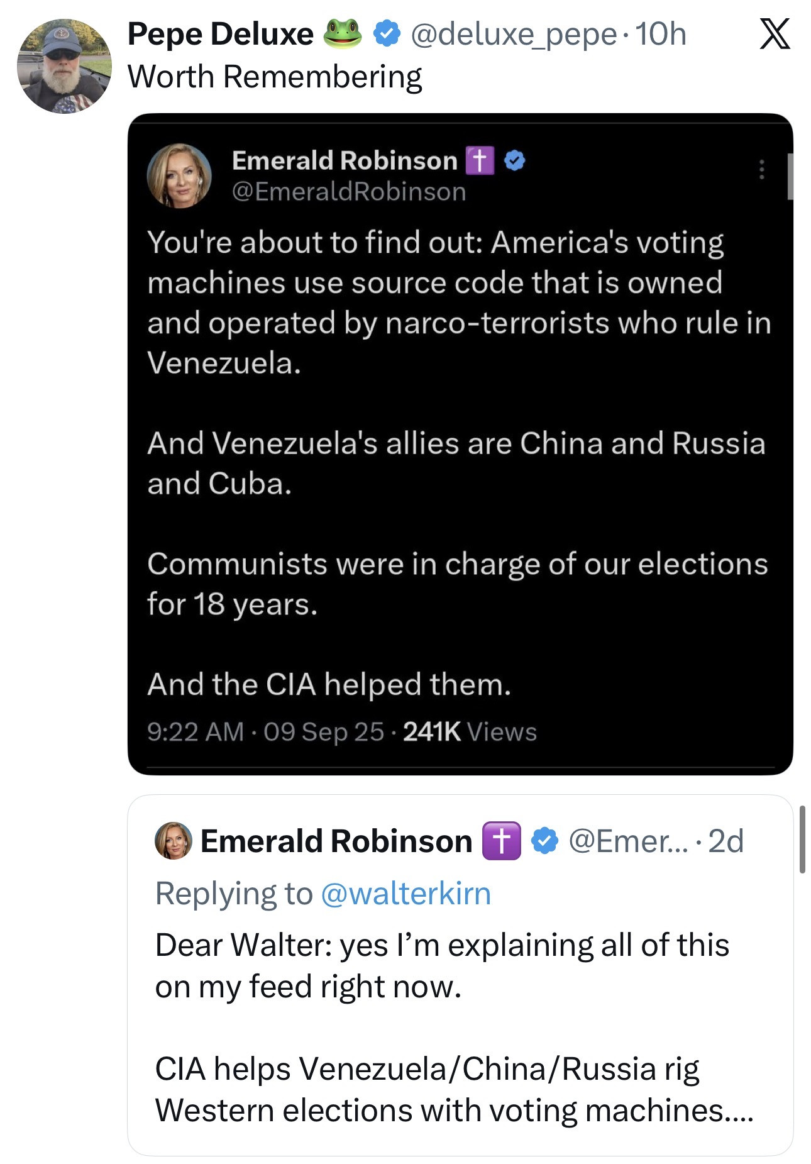The width and height of the screenshot is (811, 1164).
Task: Click the 241K Views count
Action: pyautogui.click(x=470, y=731)
